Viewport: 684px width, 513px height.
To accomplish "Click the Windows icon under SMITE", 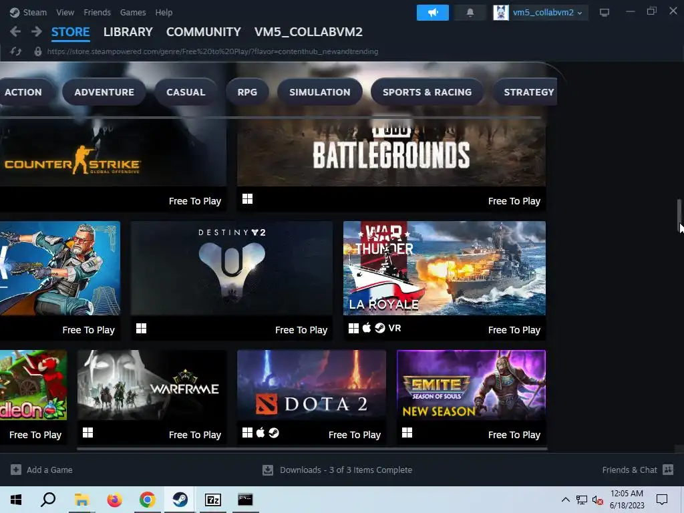I will click(407, 433).
